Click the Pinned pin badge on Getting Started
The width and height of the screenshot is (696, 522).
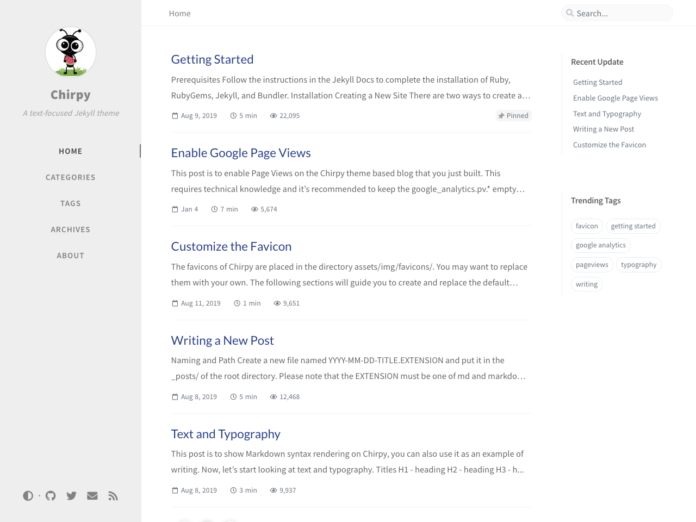pos(513,116)
